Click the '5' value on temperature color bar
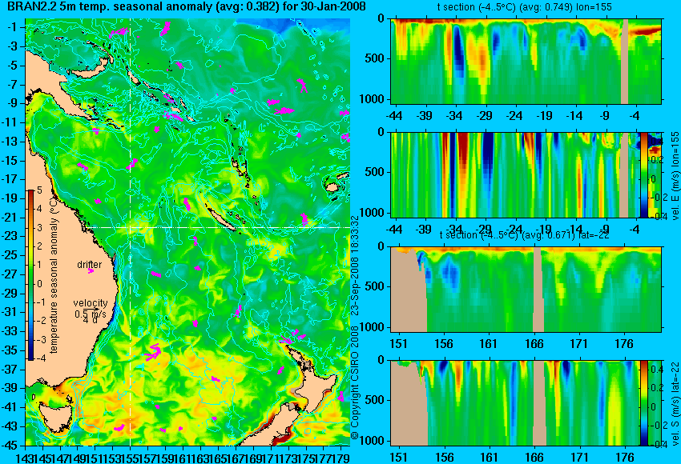 pos(39,190)
